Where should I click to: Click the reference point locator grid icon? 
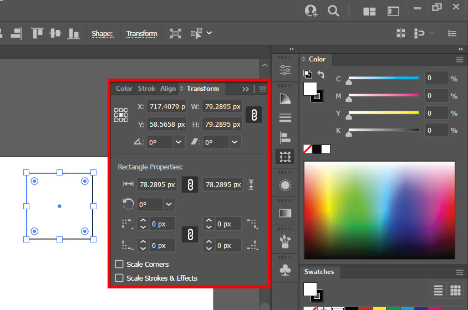[121, 115]
